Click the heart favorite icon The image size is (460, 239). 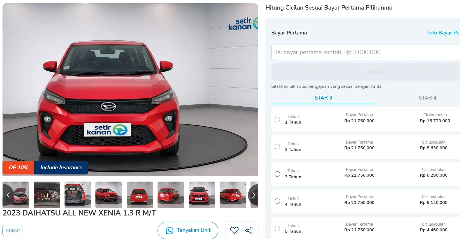tap(234, 231)
